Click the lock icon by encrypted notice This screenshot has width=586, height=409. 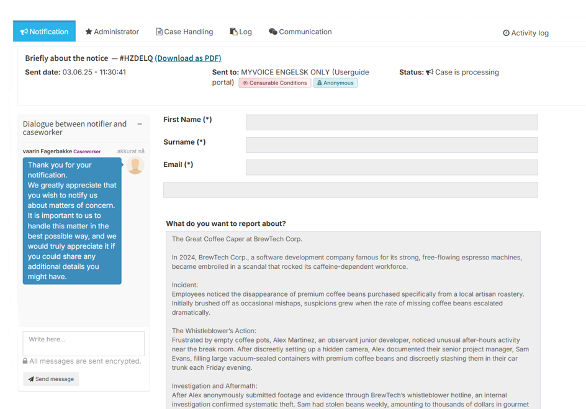[25, 361]
